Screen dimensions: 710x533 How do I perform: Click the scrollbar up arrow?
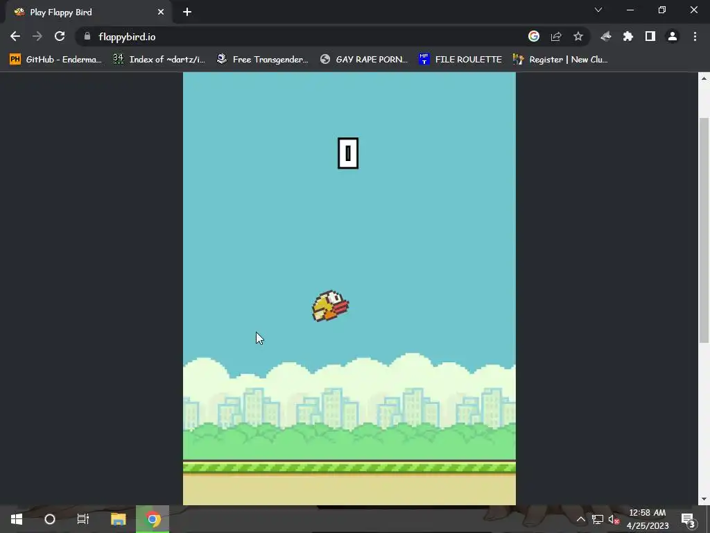pos(704,78)
